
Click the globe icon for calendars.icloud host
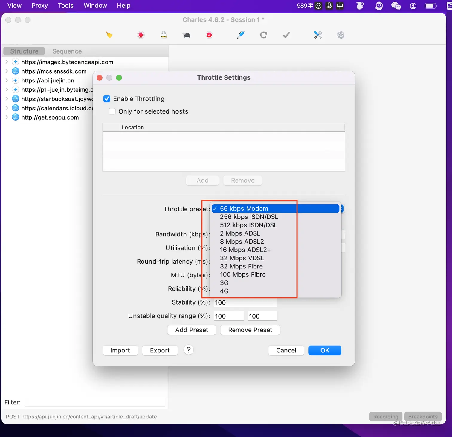click(16, 108)
